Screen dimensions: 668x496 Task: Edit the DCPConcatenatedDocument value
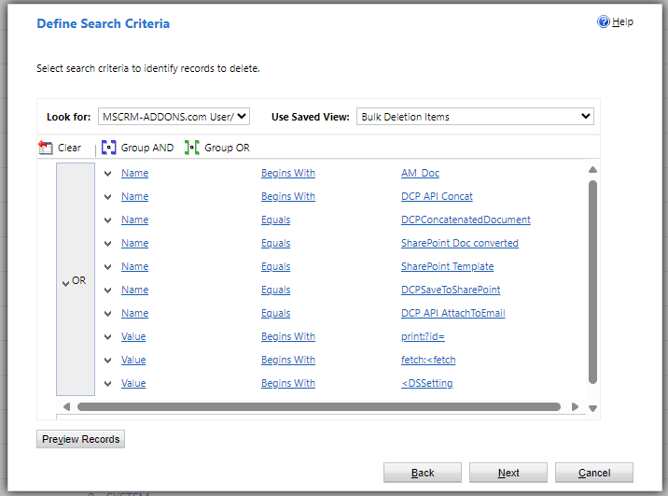tap(466, 220)
